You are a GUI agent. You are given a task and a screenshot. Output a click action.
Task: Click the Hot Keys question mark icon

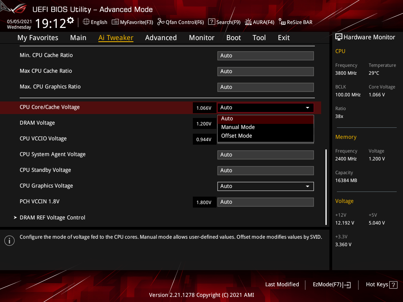(x=393, y=285)
